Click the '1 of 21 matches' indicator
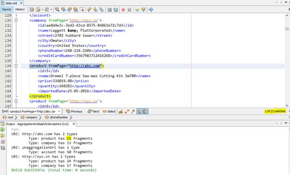Screen dimensions: 290x175 click(275, 111)
